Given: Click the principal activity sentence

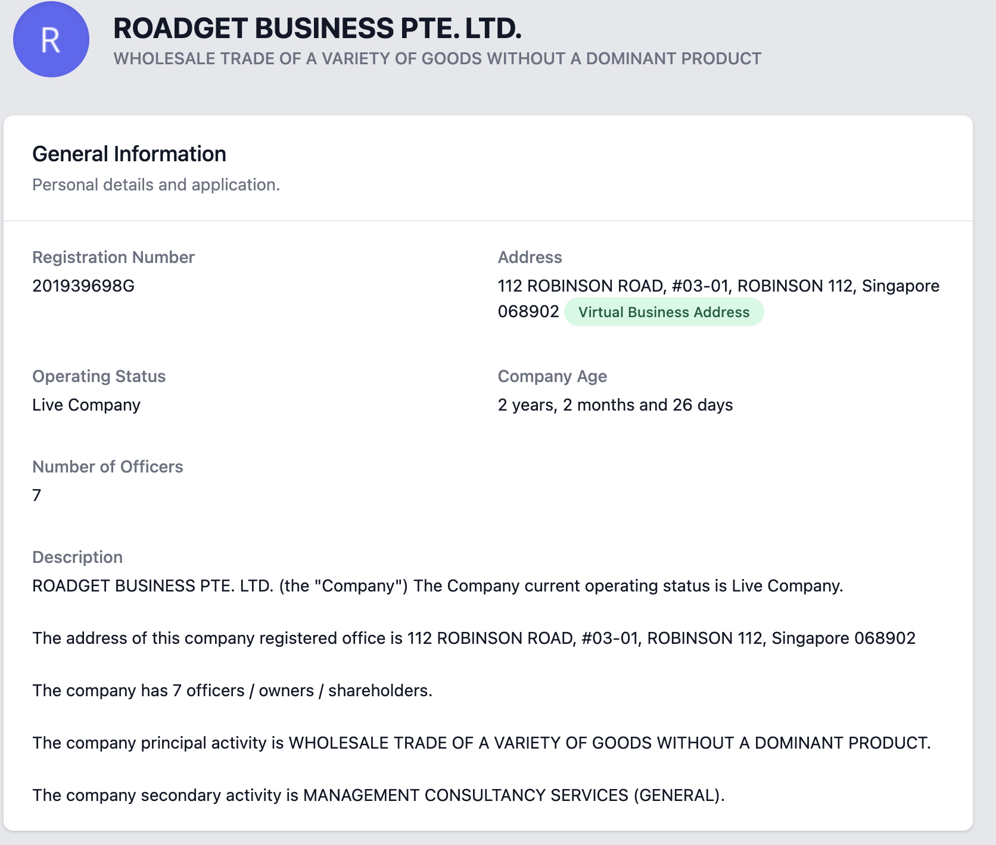Looking at the screenshot, I should click(x=481, y=743).
